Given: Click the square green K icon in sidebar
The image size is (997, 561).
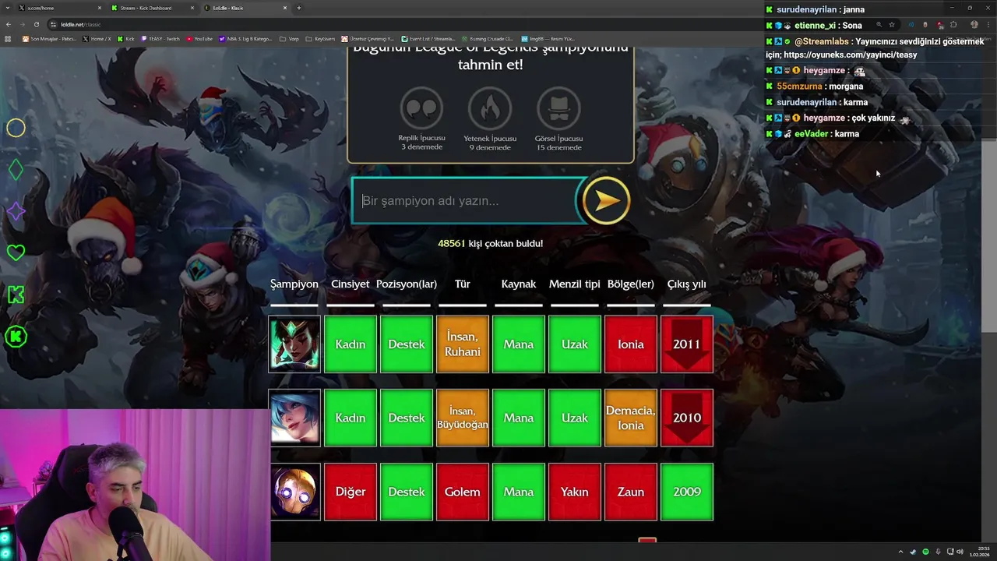Looking at the screenshot, I should (x=16, y=295).
